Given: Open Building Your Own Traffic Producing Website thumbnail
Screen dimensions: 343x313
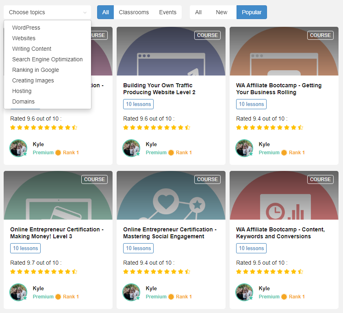Looking at the screenshot, I should coord(171,51).
